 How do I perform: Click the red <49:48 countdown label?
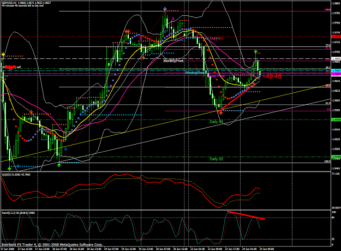[x=272, y=76]
